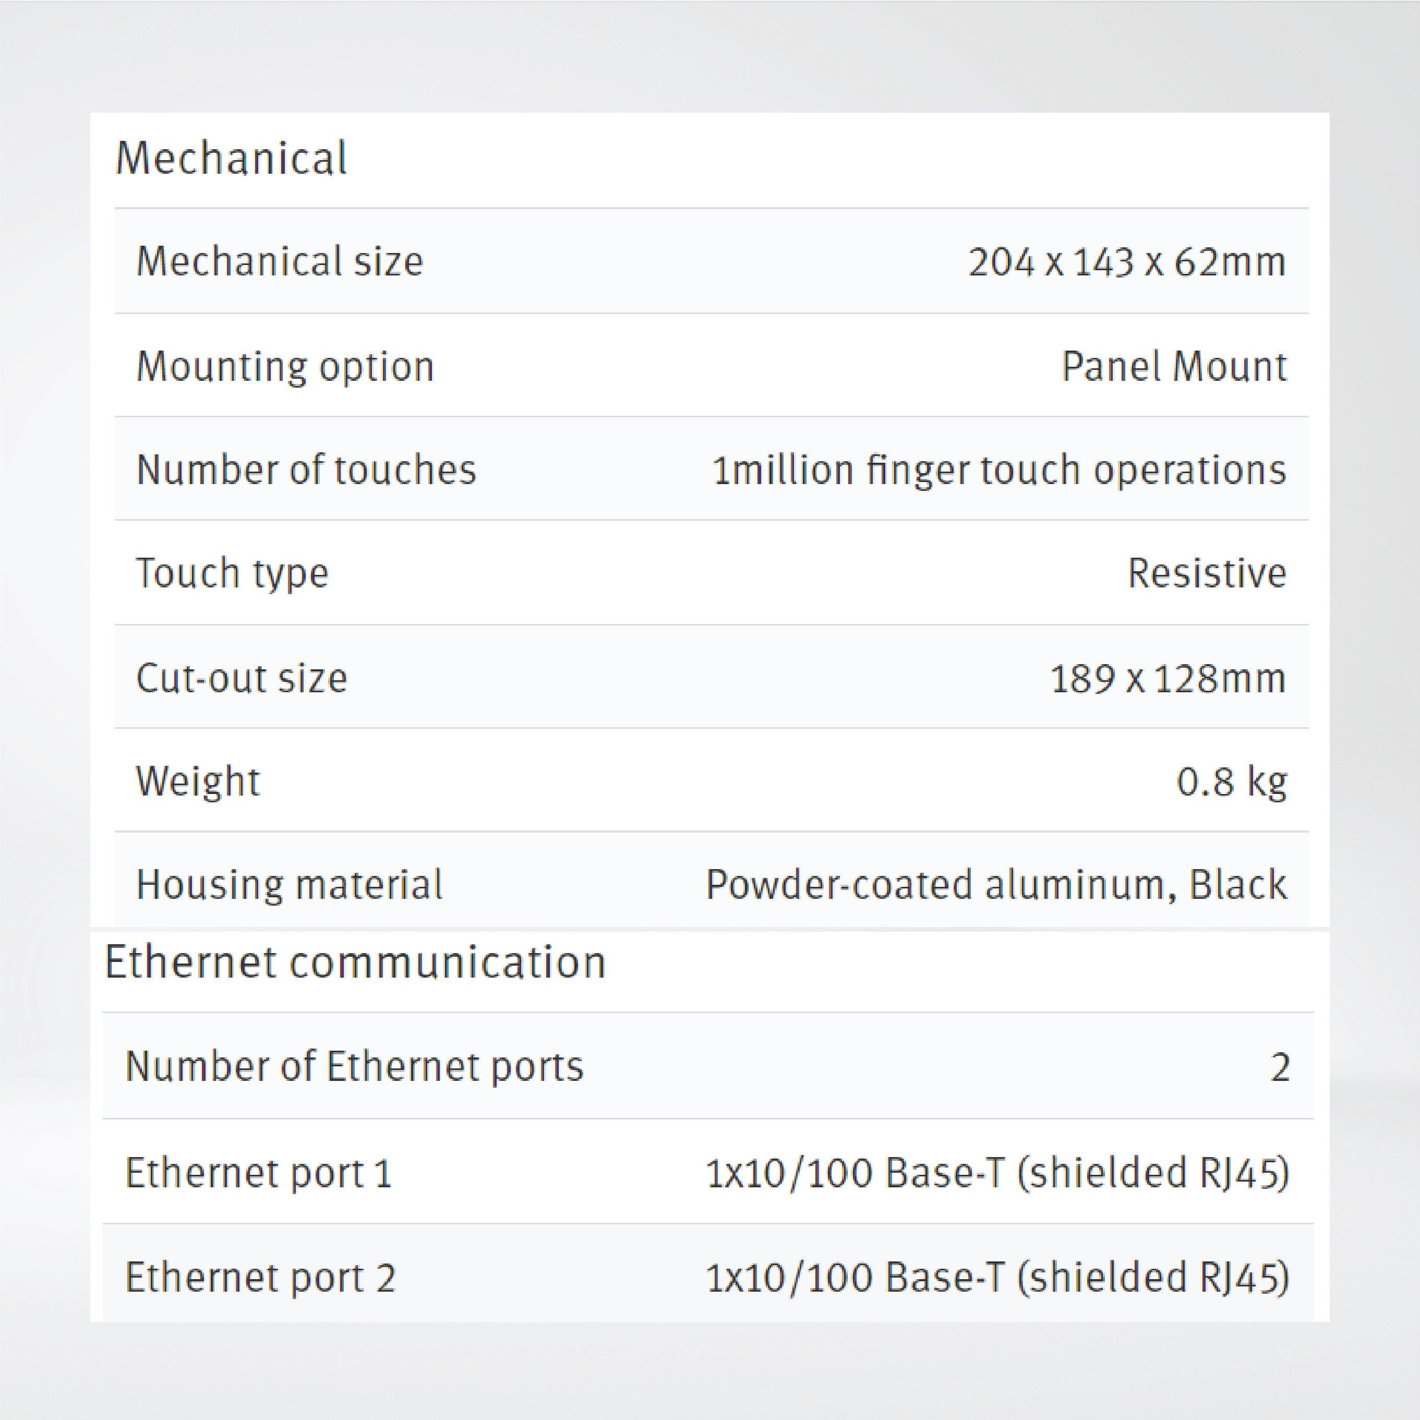Image resolution: width=1420 pixels, height=1420 pixels.
Task: Select the Housing material label
Action: coord(290,884)
